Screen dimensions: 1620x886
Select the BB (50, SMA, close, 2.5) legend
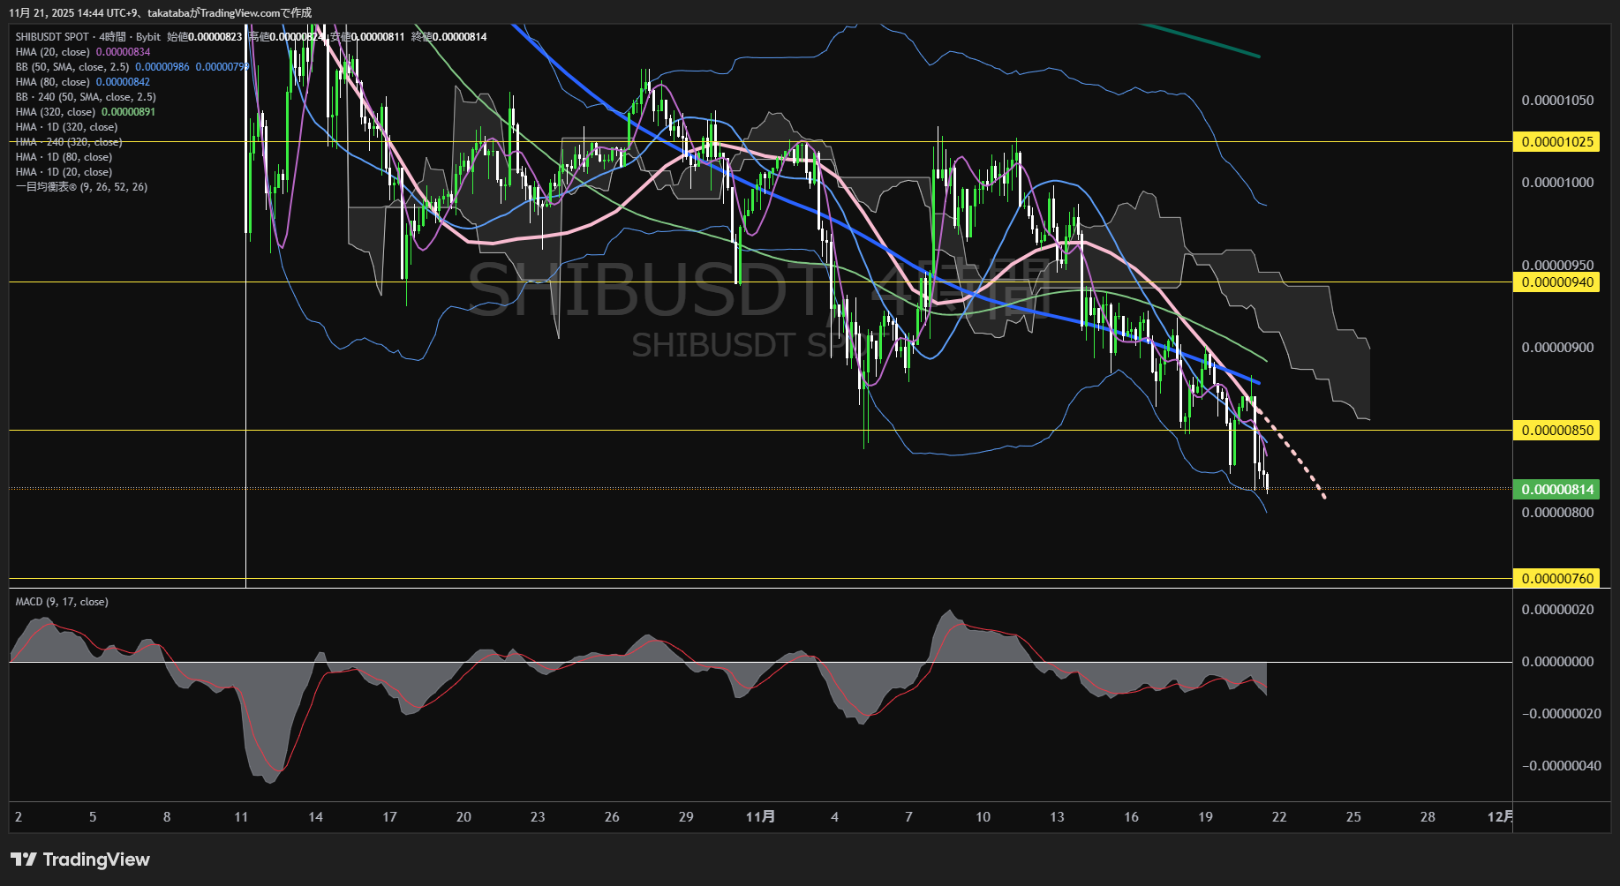pos(72,67)
